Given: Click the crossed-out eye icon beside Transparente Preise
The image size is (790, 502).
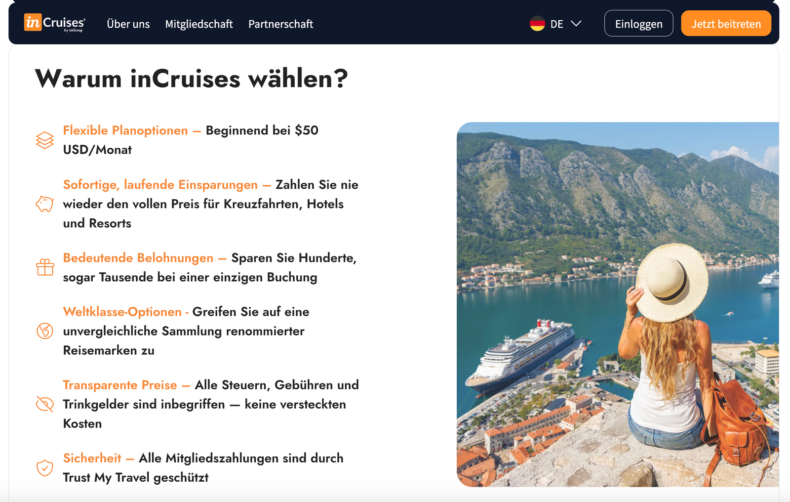Looking at the screenshot, I should click(x=45, y=404).
